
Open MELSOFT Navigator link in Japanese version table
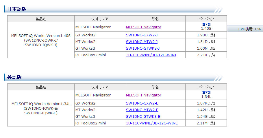point(143,27)
